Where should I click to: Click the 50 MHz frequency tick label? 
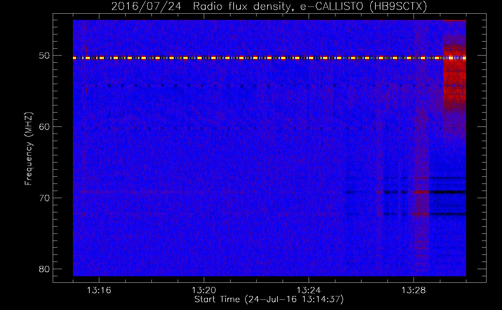click(x=44, y=56)
